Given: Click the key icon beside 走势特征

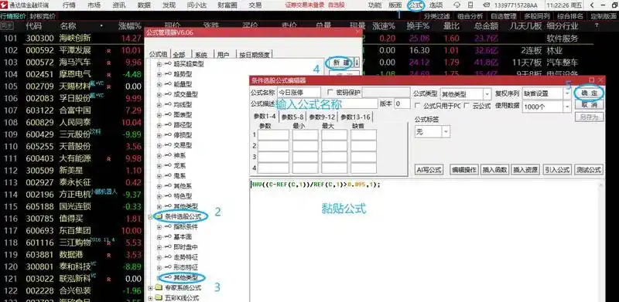Looking at the screenshot, I should [167, 257].
